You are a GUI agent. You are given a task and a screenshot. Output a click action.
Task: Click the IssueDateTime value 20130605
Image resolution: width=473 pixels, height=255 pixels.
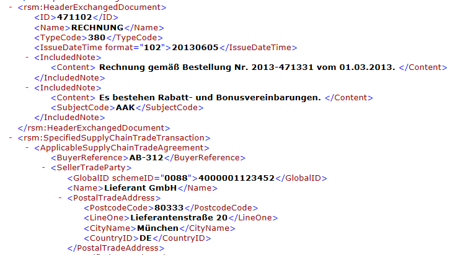tap(195, 48)
